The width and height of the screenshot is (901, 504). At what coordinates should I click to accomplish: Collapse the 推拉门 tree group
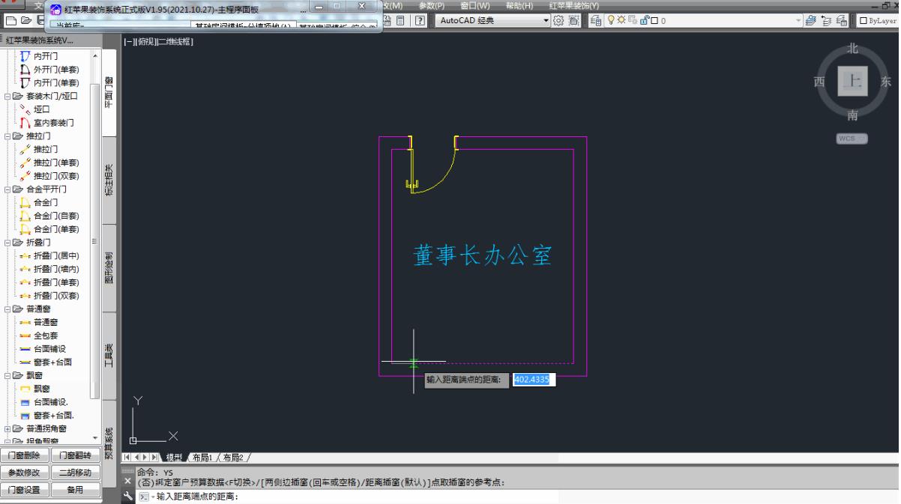[x=8, y=136]
